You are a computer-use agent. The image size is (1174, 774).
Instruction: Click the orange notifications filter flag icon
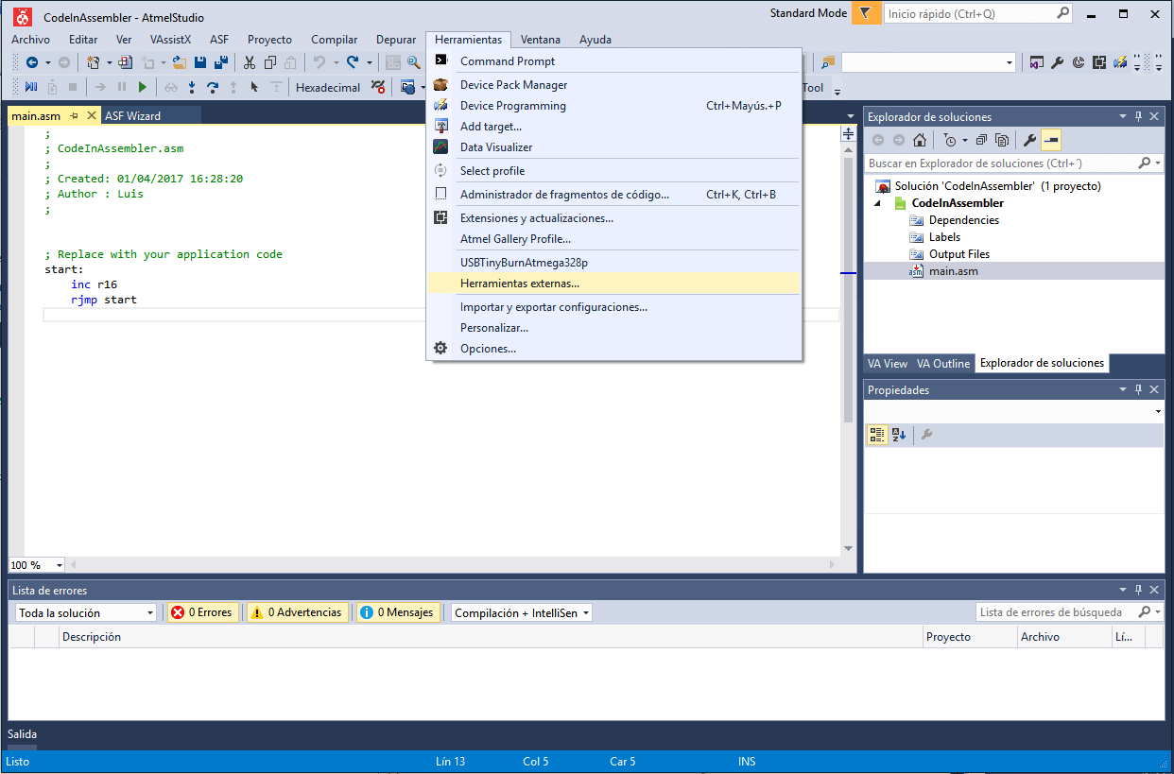pos(865,14)
